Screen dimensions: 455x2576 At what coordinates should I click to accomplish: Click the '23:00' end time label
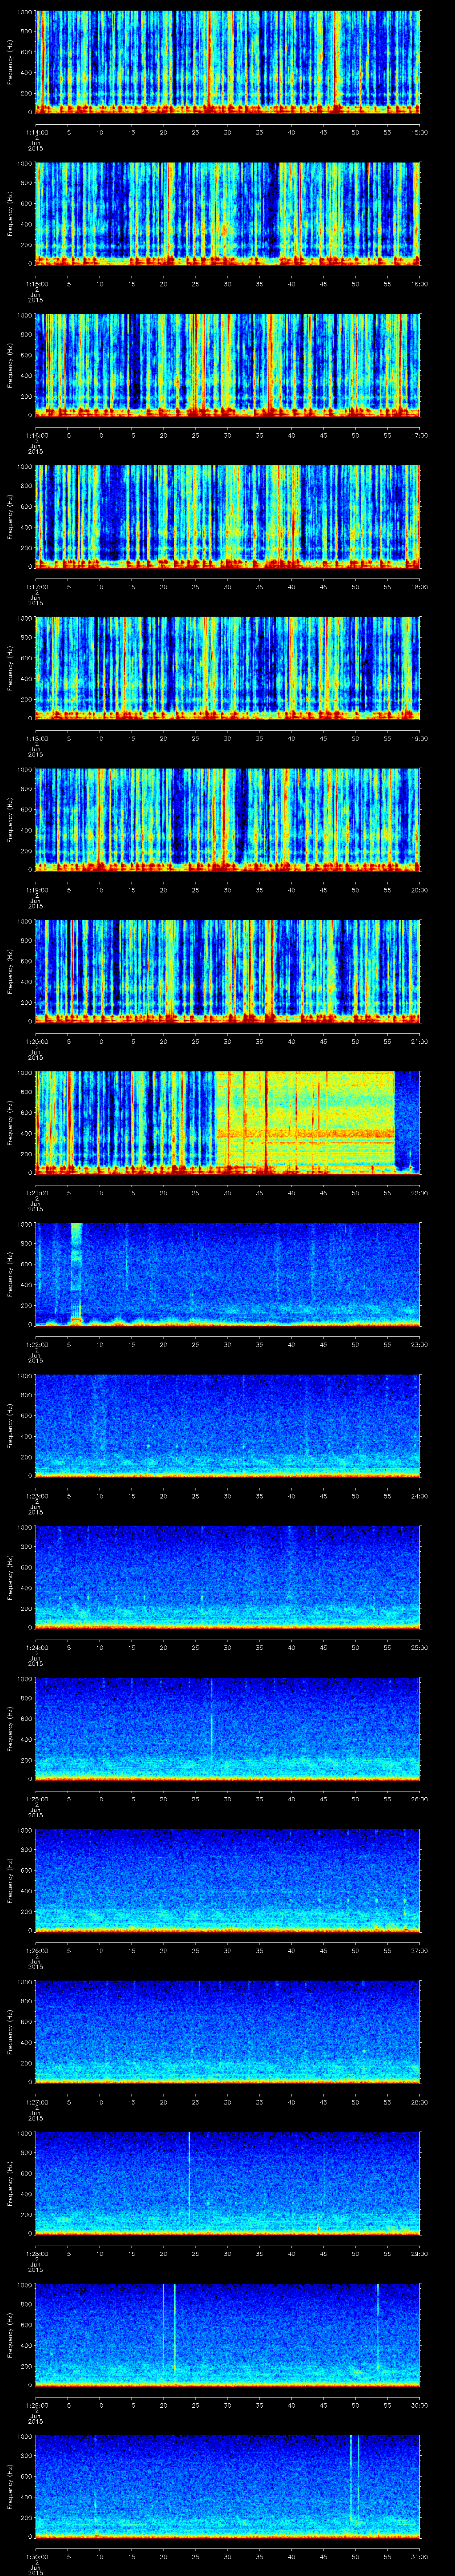419,1344
